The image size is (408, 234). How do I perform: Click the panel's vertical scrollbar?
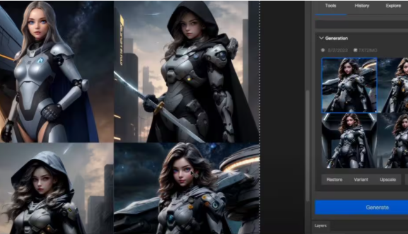tap(308, 146)
